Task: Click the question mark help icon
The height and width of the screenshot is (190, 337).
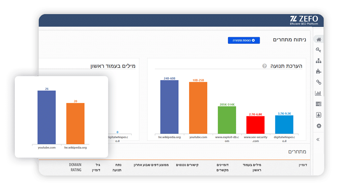Action: 265,66
